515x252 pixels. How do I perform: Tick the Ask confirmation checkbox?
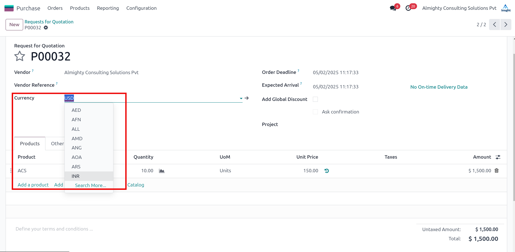tap(315, 112)
